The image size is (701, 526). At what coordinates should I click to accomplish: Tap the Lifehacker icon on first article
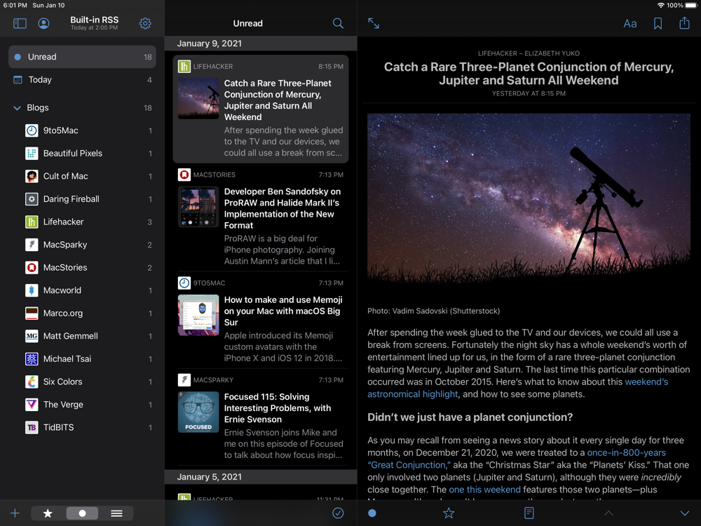tap(184, 66)
